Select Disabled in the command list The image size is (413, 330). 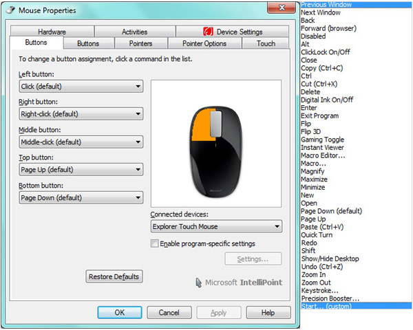pyautogui.click(x=356, y=36)
